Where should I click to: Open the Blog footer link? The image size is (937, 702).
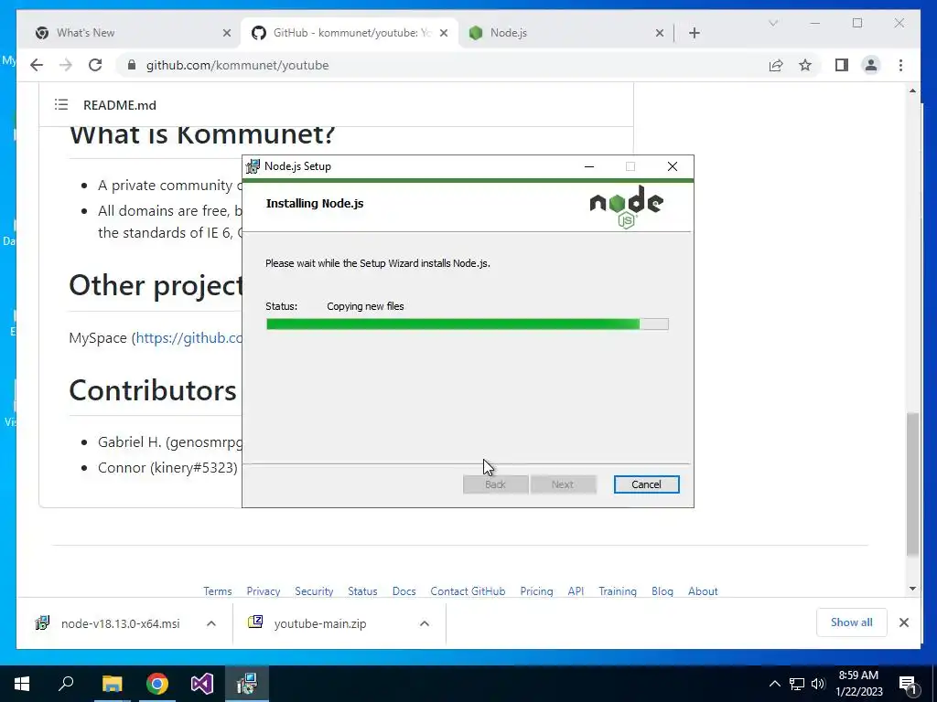tap(662, 591)
